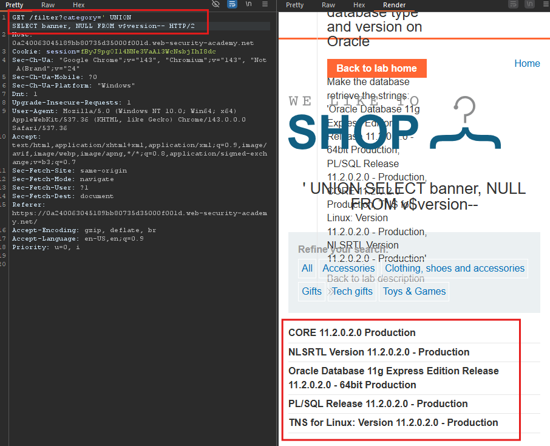Filter products by All category
The height and width of the screenshot is (446, 550).
click(307, 269)
